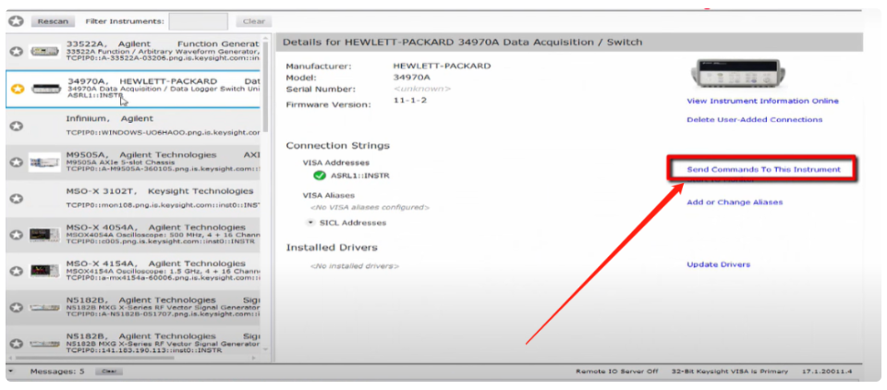Toggle favorite star for N5182B at 141.183.190.113
The image size is (887, 390).
point(18,344)
